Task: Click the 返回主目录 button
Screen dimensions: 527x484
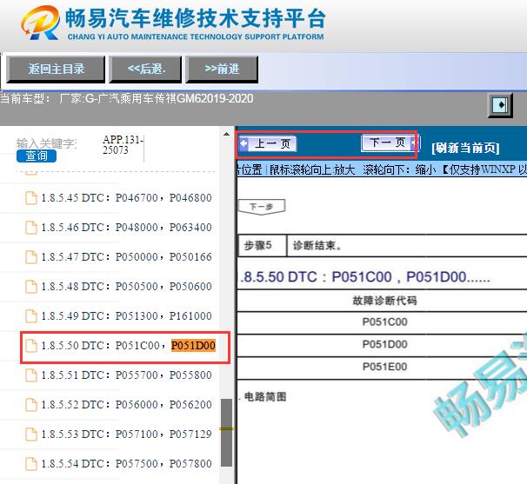Action: (x=56, y=70)
